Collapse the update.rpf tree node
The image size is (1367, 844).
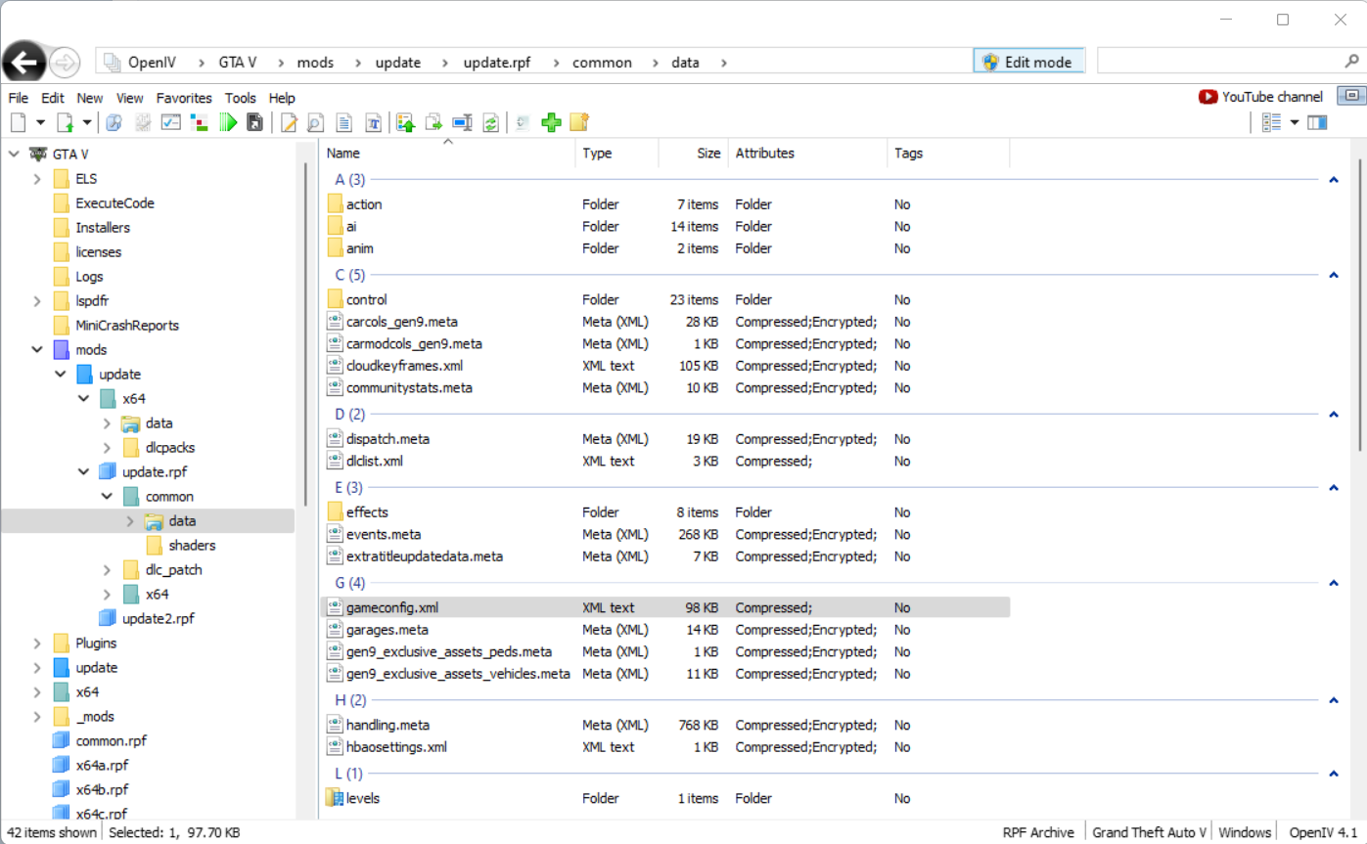pos(84,472)
